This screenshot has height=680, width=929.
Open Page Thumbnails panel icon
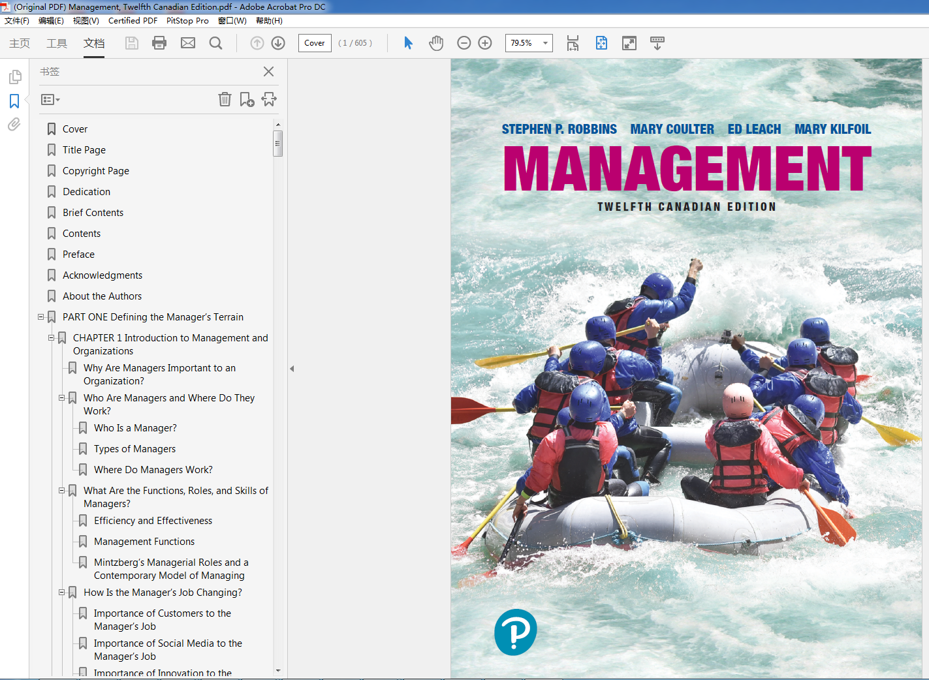14,77
